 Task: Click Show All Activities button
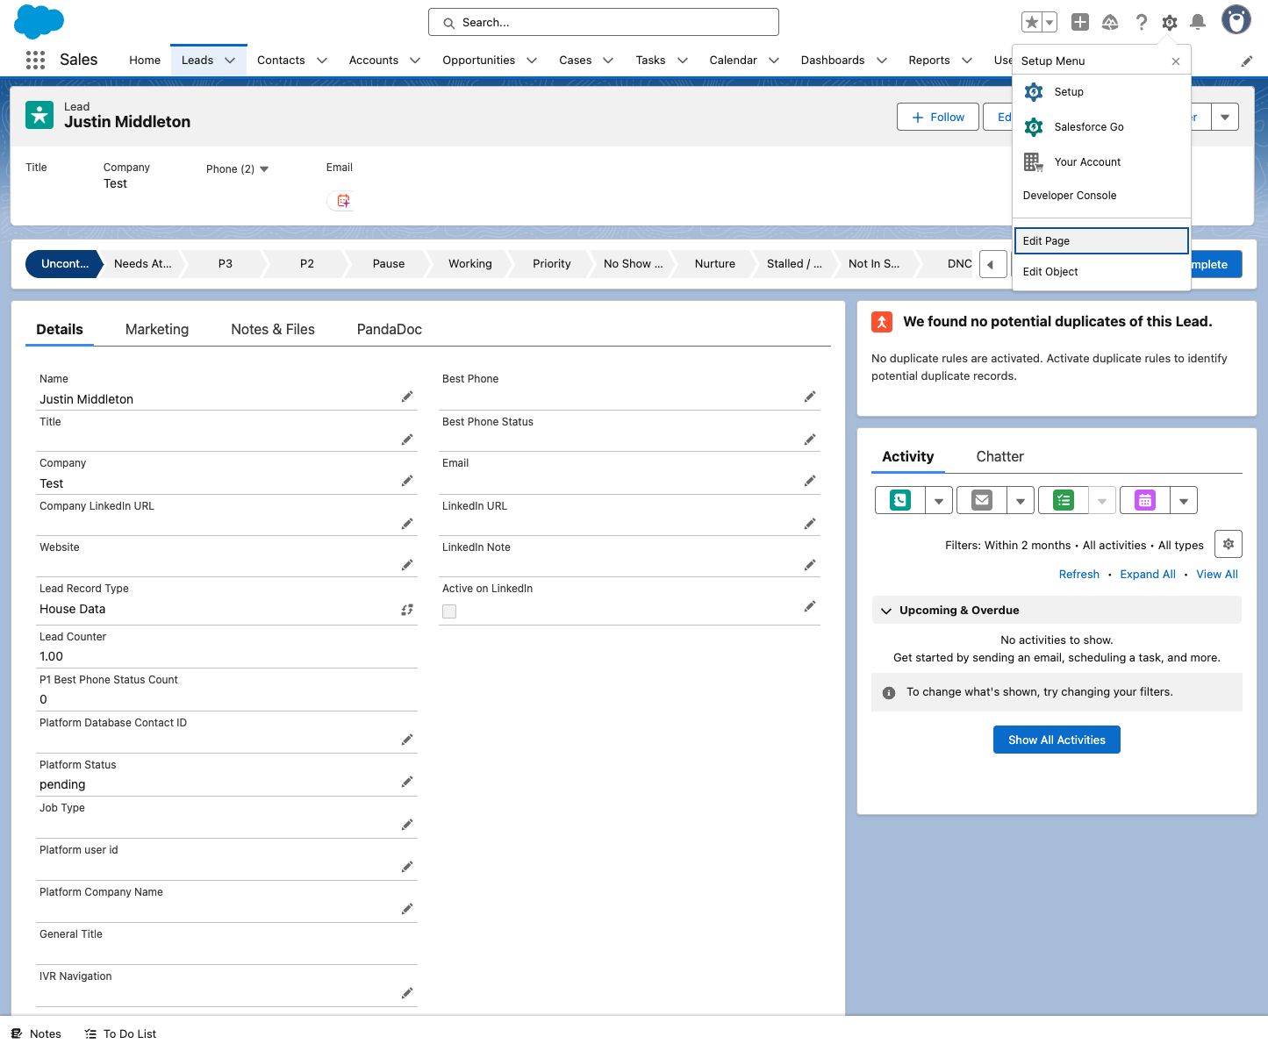[x=1057, y=740]
